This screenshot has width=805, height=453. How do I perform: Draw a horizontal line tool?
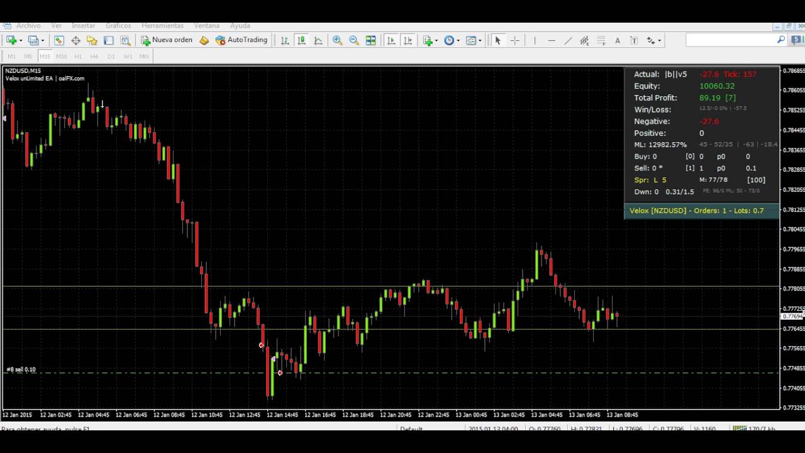click(552, 40)
